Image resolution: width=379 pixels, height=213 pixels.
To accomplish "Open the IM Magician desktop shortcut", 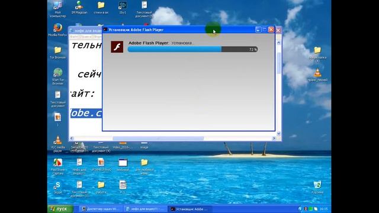I will click(x=79, y=6).
